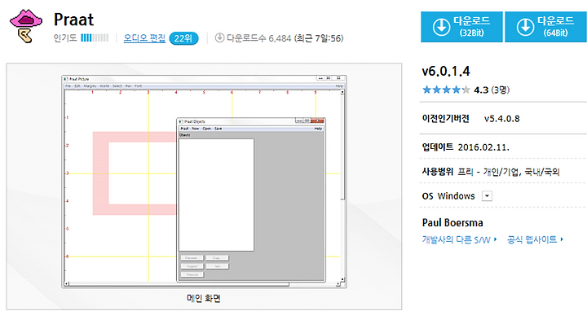Click the v6.0.1.4 version text
The height and width of the screenshot is (311, 587).
coord(446,72)
